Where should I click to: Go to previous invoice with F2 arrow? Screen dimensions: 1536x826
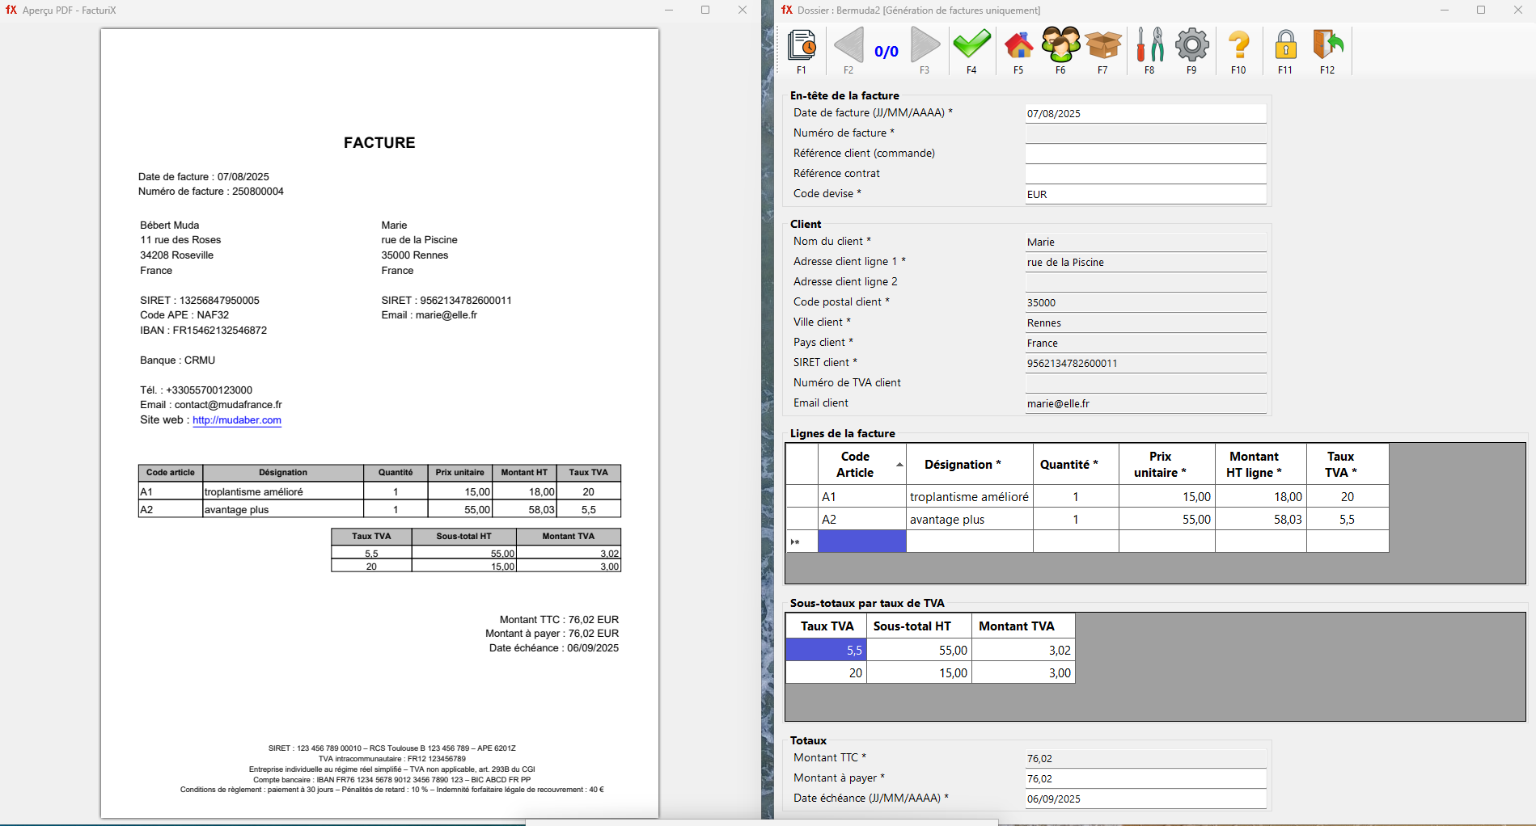click(x=848, y=46)
